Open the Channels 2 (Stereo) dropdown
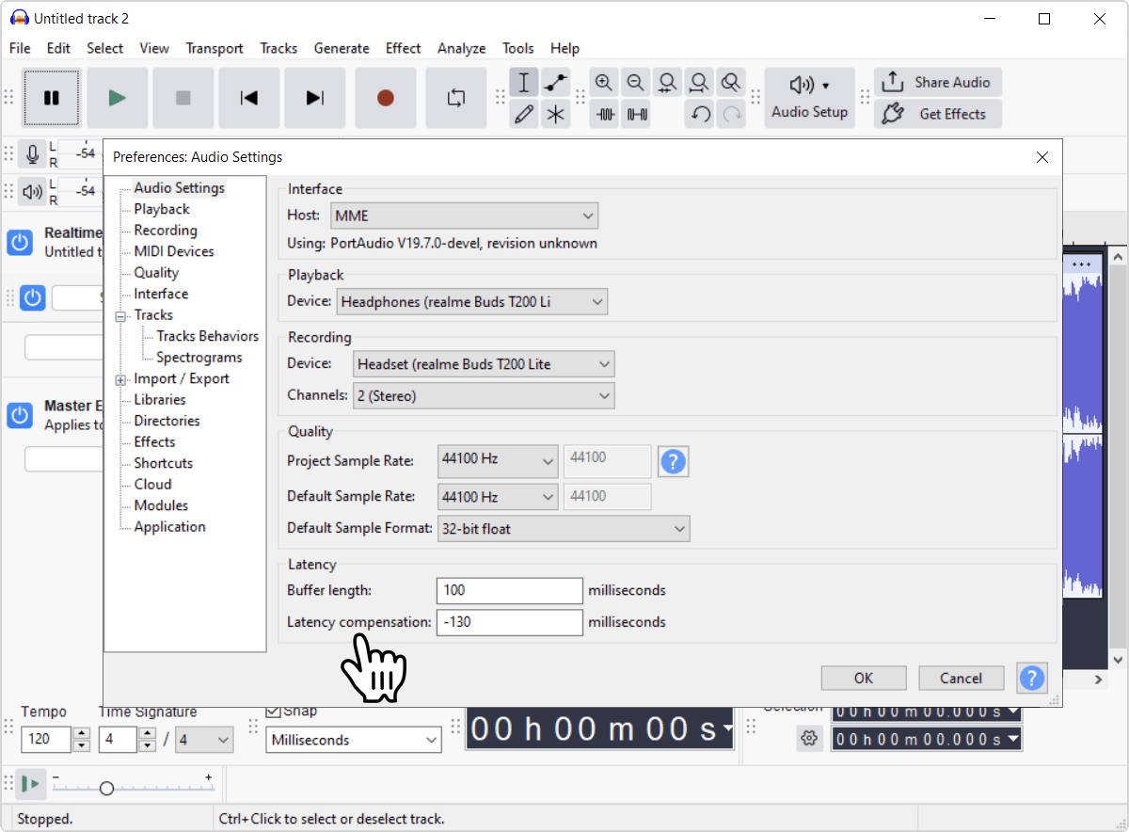The height and width of the screenshot is (832, 1129). (x=484, y=396)
